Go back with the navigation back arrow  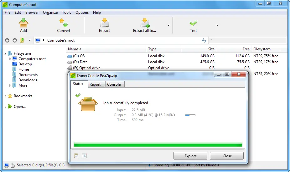[x=7, y=40]
